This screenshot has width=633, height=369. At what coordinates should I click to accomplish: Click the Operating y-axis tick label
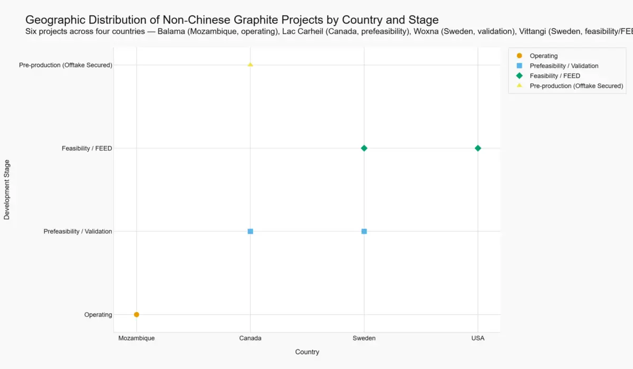pyautogui.click(x=98, y=315)
